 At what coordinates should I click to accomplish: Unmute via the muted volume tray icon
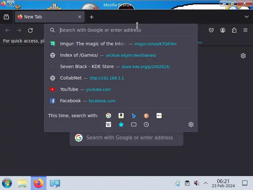point(196,183)
